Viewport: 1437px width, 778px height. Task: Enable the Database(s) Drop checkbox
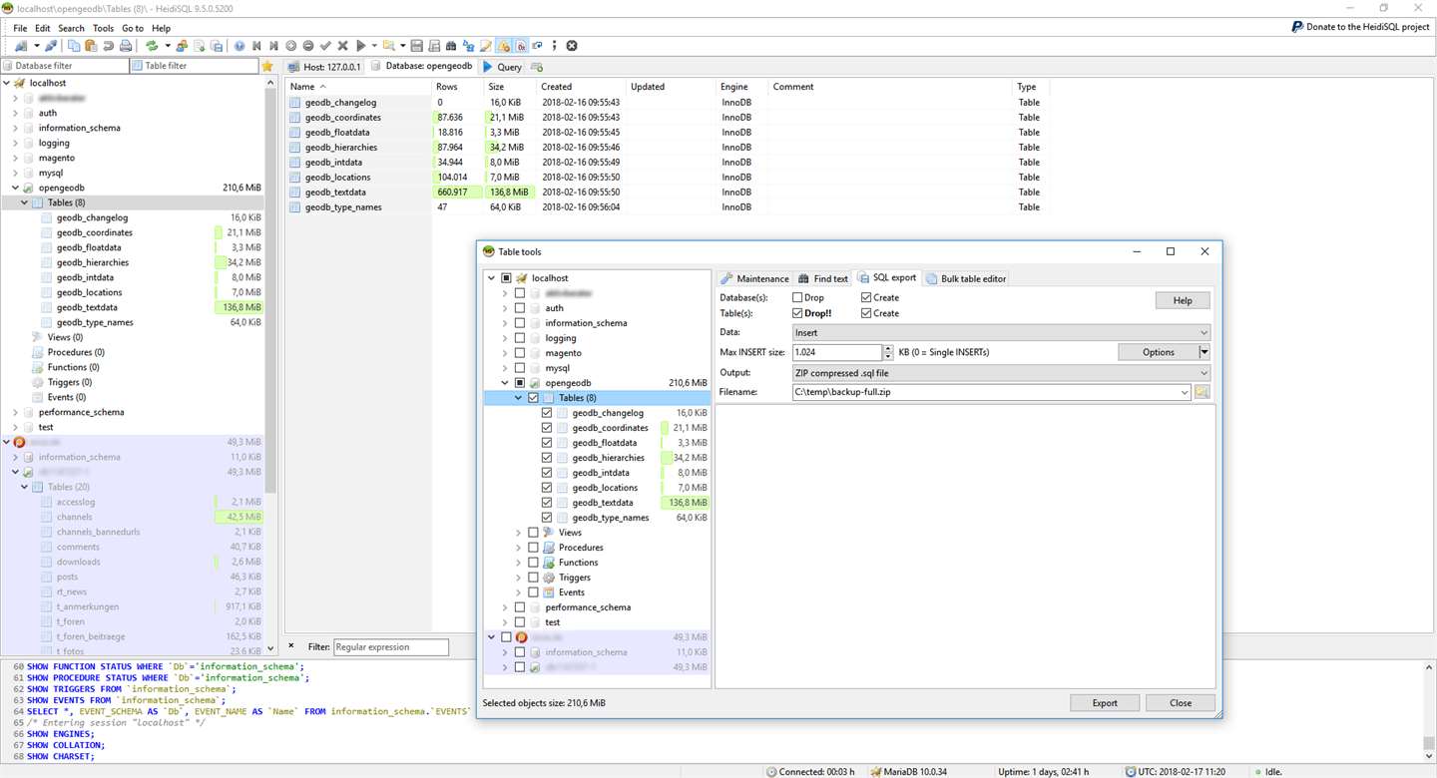coord(797,297)
